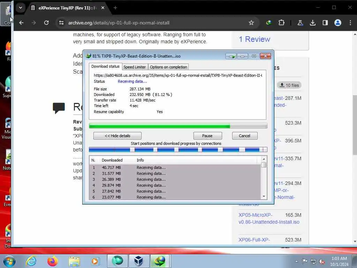The height and width of the screenshot is (268, 357).
Task: Go back using Chrome's back arrow
Action: click(x=21, y=23)
